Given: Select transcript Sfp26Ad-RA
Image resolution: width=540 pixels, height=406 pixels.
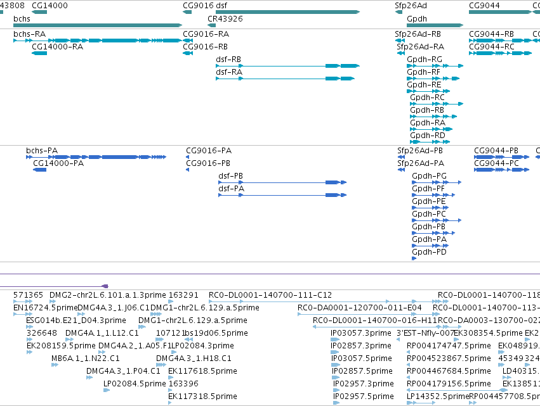Looking at the screenshot, I should [x=401, y=53].
